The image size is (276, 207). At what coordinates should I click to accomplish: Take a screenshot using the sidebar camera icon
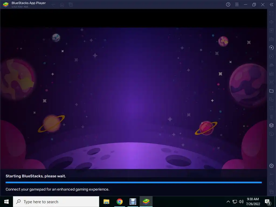coord(271,82)
